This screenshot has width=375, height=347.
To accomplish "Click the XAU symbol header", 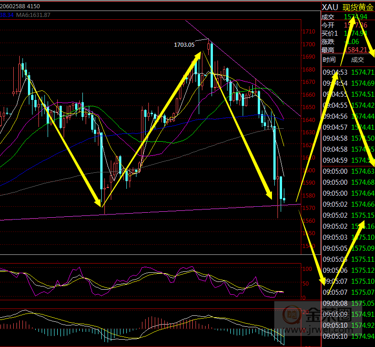I will [x=330, y=7].
